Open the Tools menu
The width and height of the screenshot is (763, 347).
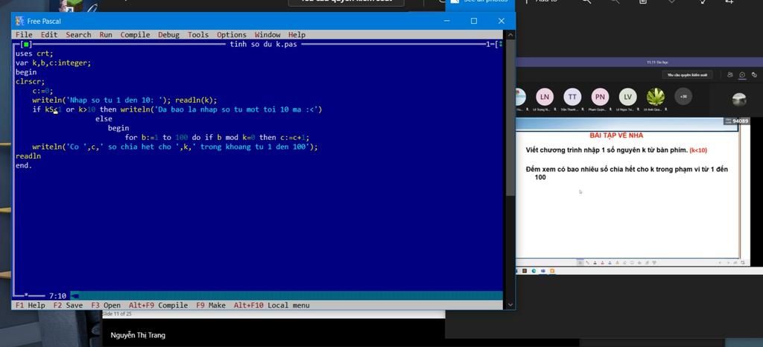pyautogui.click(x=198, y=34)
